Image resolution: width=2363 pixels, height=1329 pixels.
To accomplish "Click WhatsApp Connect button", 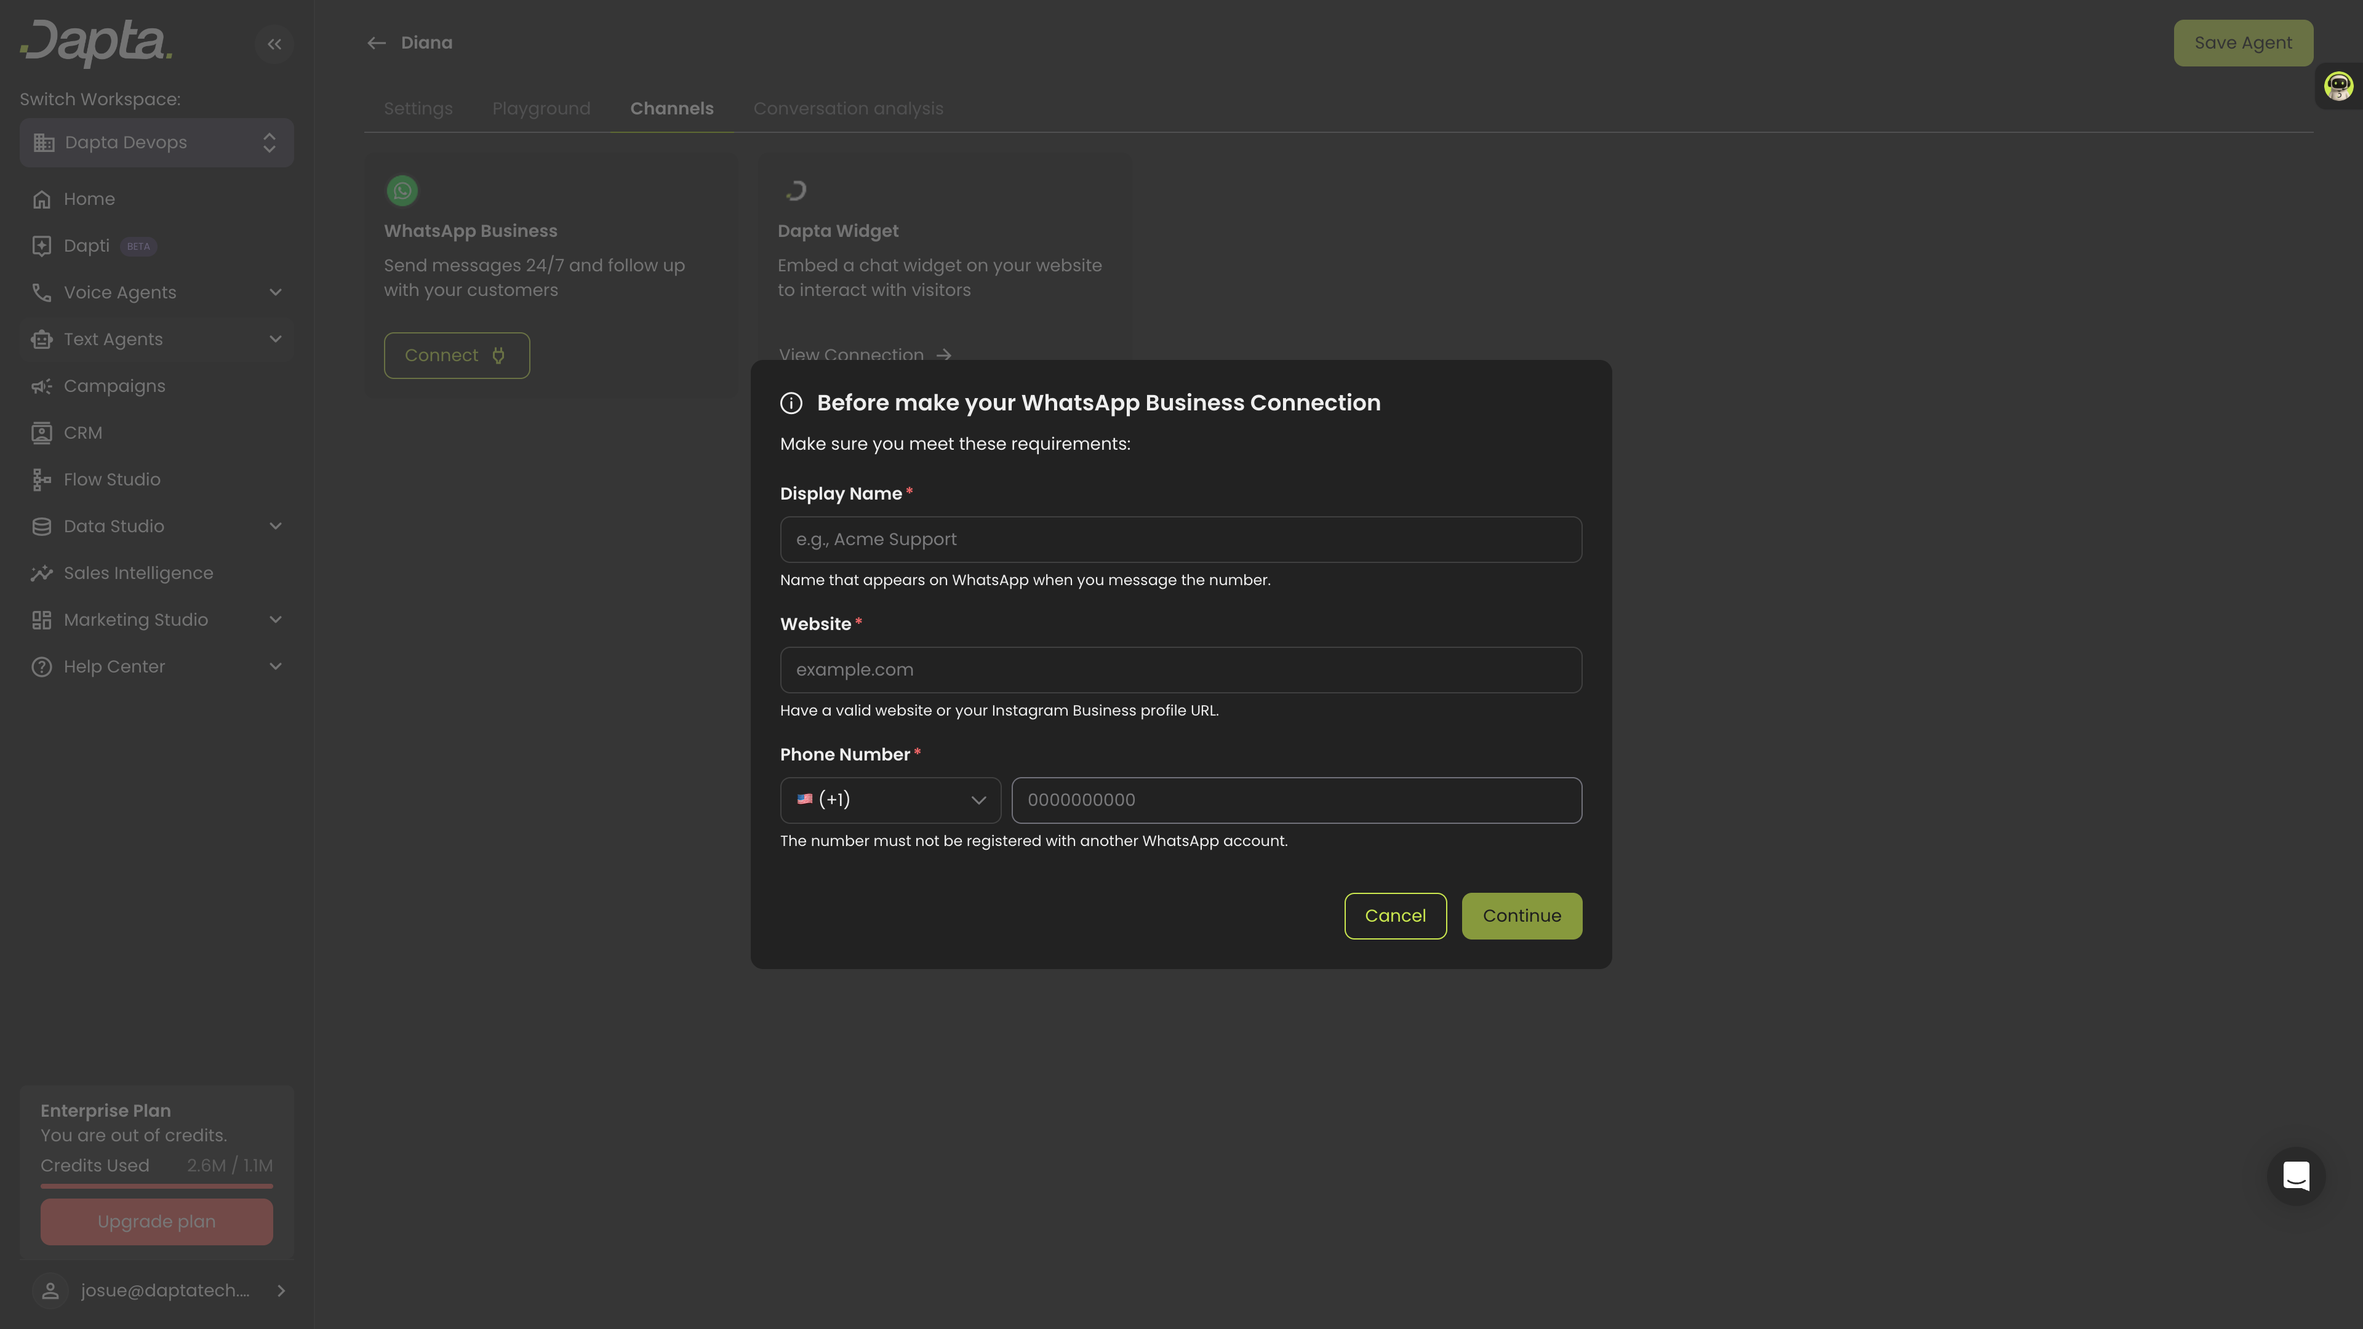I will [457, 356].
